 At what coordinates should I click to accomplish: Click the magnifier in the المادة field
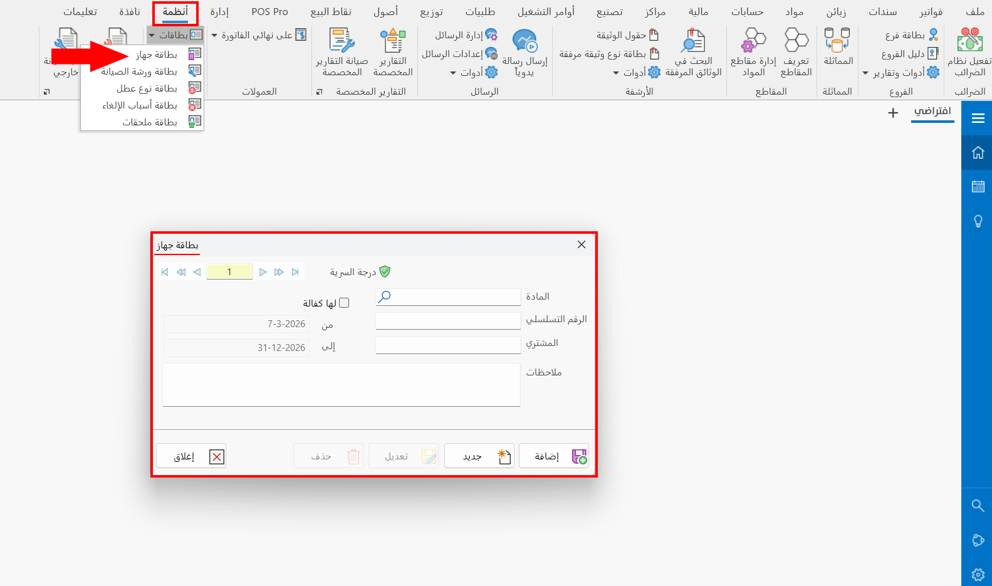(x=385, y=296)
